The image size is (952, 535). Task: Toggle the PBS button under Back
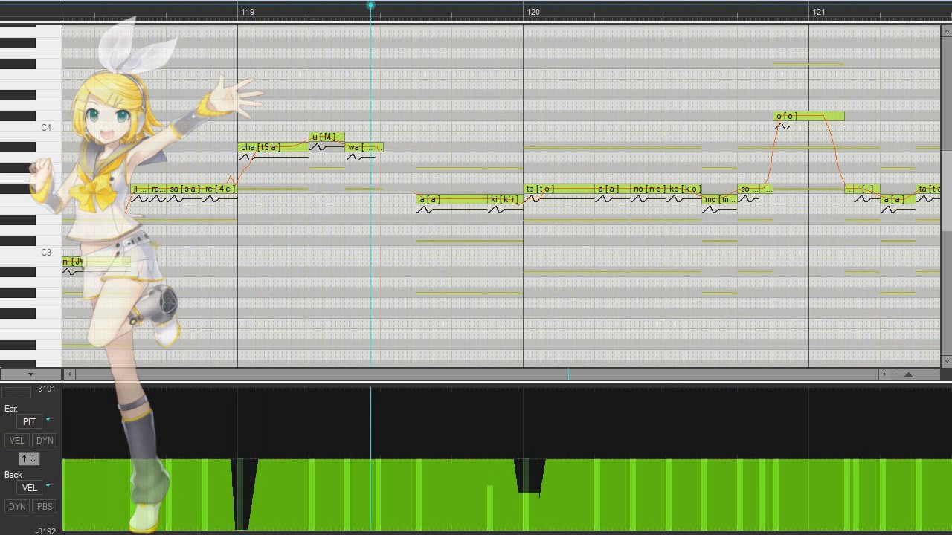pos(45,506)
